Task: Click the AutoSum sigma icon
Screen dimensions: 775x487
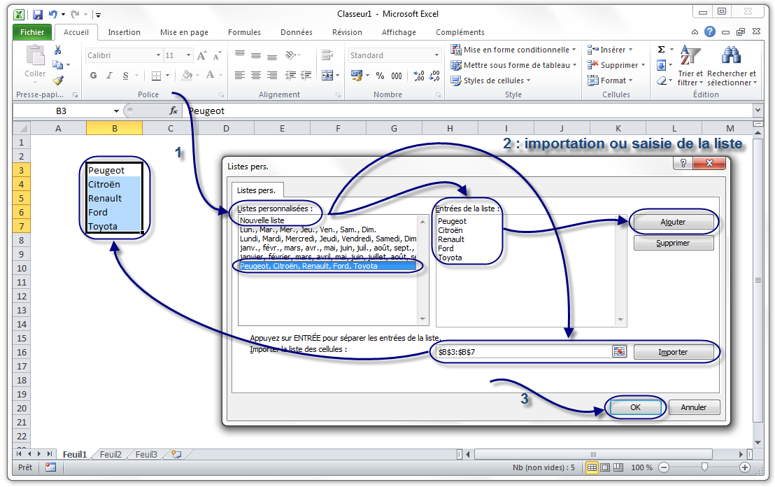Action: pyautogui.click(x=661, y=50)
